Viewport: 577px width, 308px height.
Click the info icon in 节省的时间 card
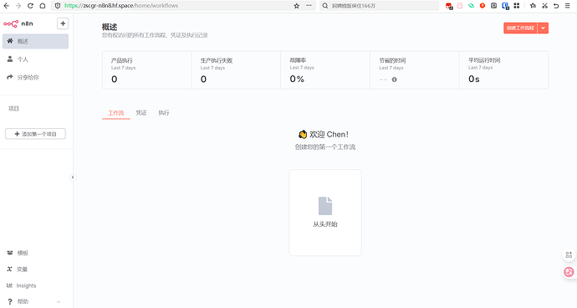(394, 80)
